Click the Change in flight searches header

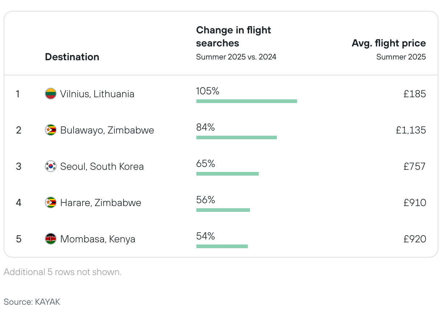[233, 37]
